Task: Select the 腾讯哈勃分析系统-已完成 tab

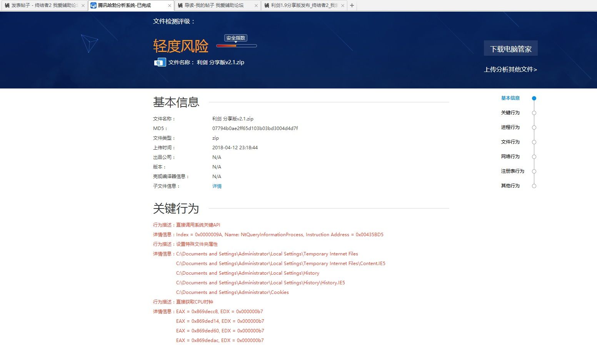Action: (x=131, y=5)
